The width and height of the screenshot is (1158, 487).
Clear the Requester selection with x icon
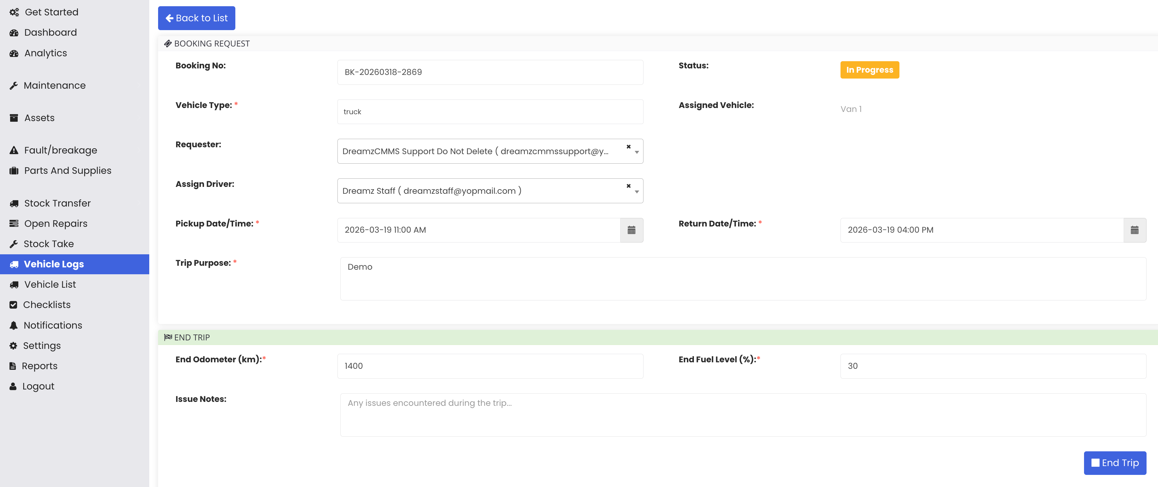[628, 147]
